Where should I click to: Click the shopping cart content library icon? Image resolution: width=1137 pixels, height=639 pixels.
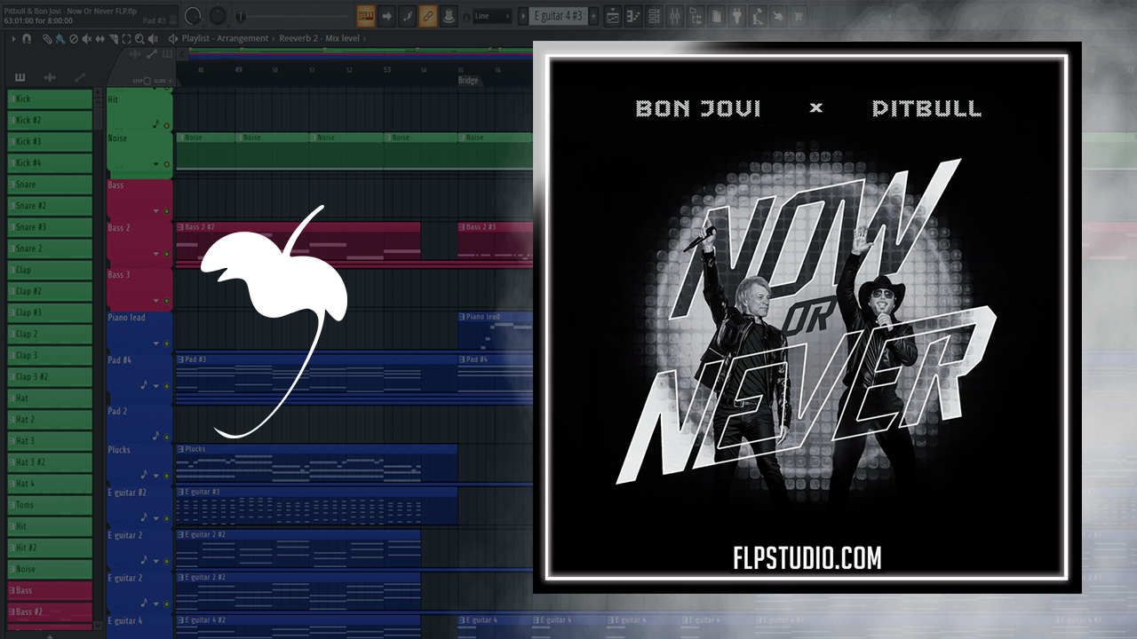click(798, 16)
